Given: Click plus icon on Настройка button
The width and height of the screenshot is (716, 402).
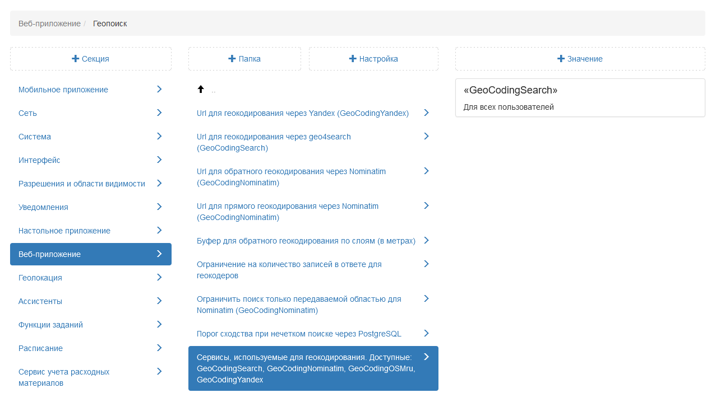Looking at the screenshot, I should point(353,59).
